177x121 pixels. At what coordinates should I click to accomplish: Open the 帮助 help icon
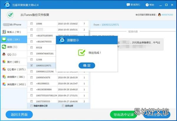[x=147, y=5]
